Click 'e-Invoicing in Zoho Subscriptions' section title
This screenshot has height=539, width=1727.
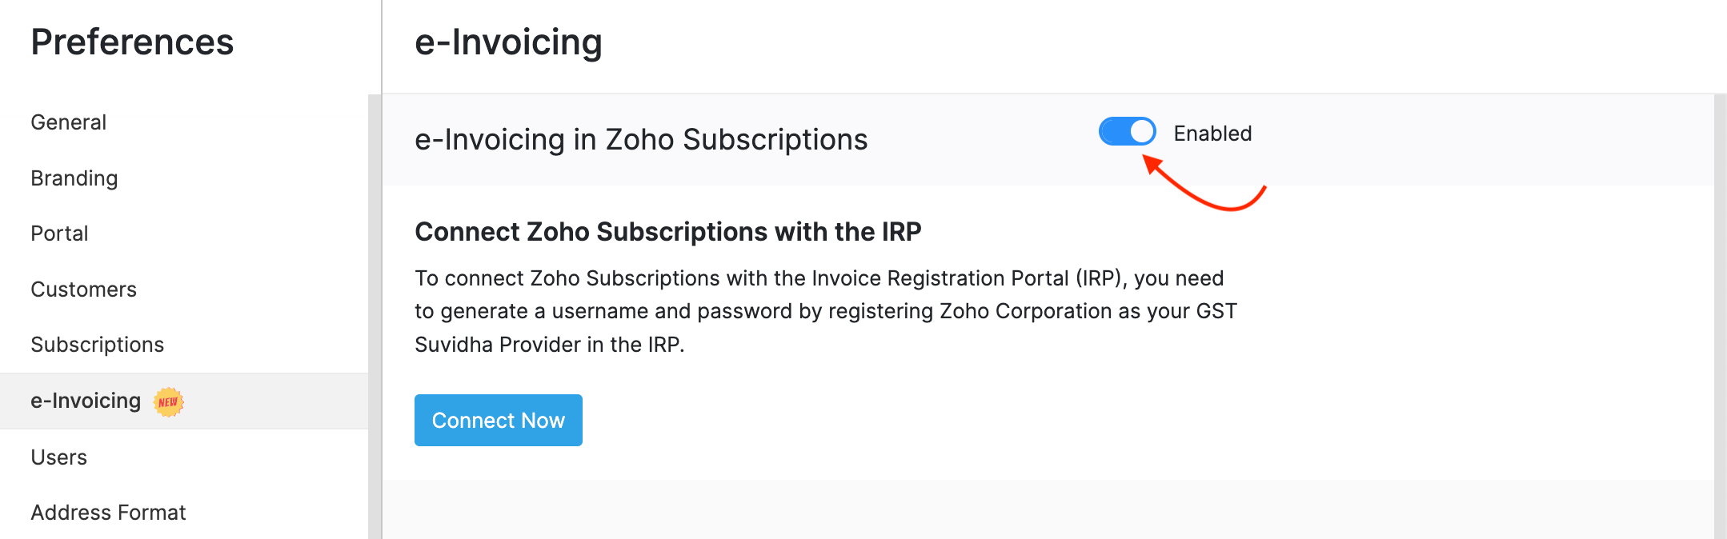coord(641,140)
